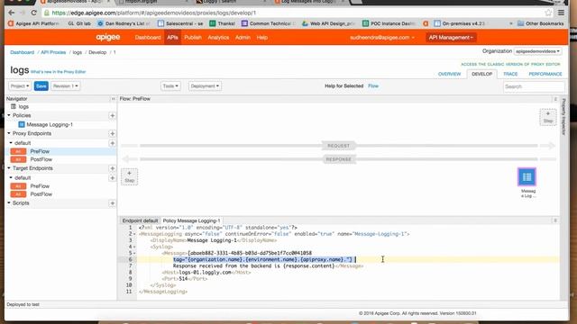Click the REQUEST flow label
This screenshot has height=324, width=577.
[339, 146]
